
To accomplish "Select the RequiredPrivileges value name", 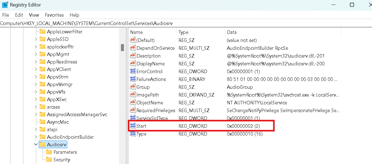I will coord(156,110).
